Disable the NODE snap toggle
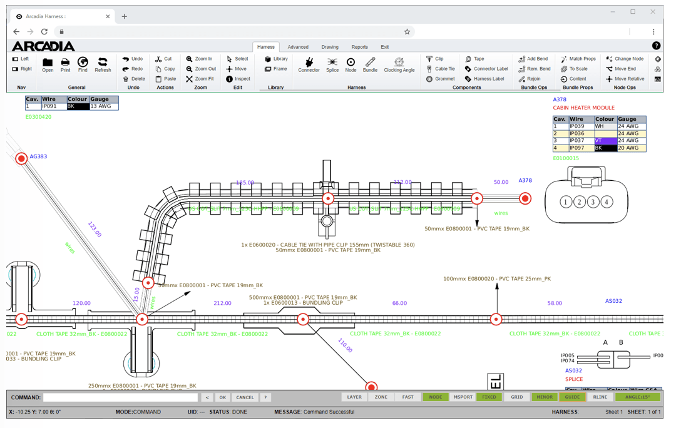676x428 pixels. [435, 397]
